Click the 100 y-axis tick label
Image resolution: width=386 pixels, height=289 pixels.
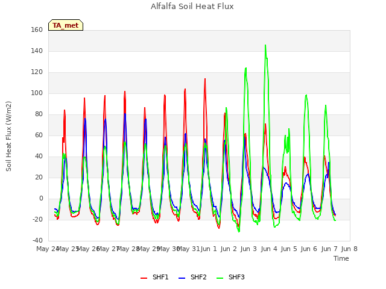pyautogui.click(x=37, y=93)
